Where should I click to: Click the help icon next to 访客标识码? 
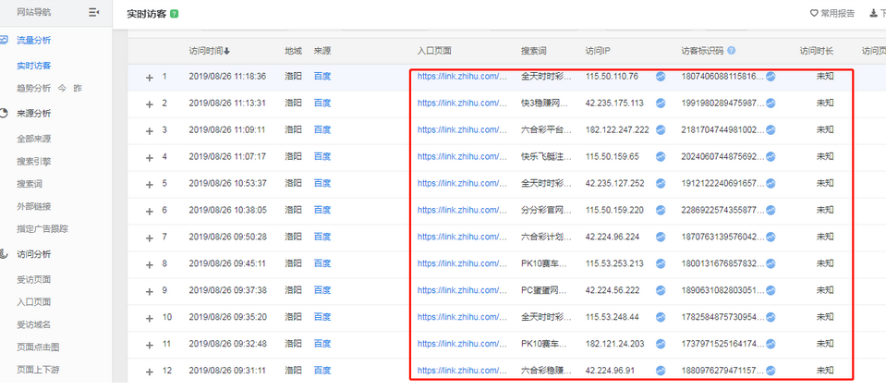732,51
